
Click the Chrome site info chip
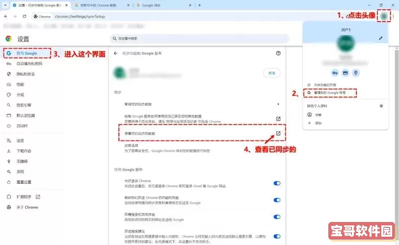(42, 17)
